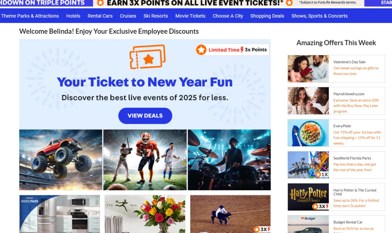Click the orange ticket icon in banner
The image size is (392, 233).
pos(147,57)
